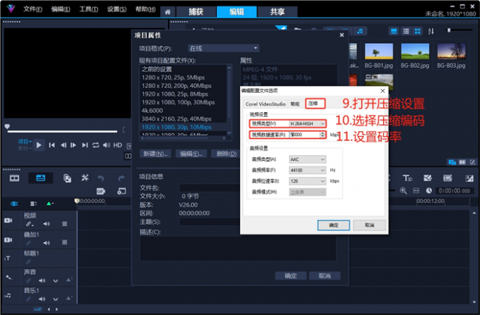The image size is (480, 315).
Task: Expand the 音乐1 track options chevron
Action: tap(55, 299)
